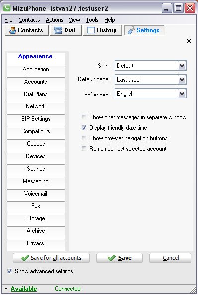Screen dimensions: 198x295
Task: Open the Help menu
Action: click(x=109, y=20)
